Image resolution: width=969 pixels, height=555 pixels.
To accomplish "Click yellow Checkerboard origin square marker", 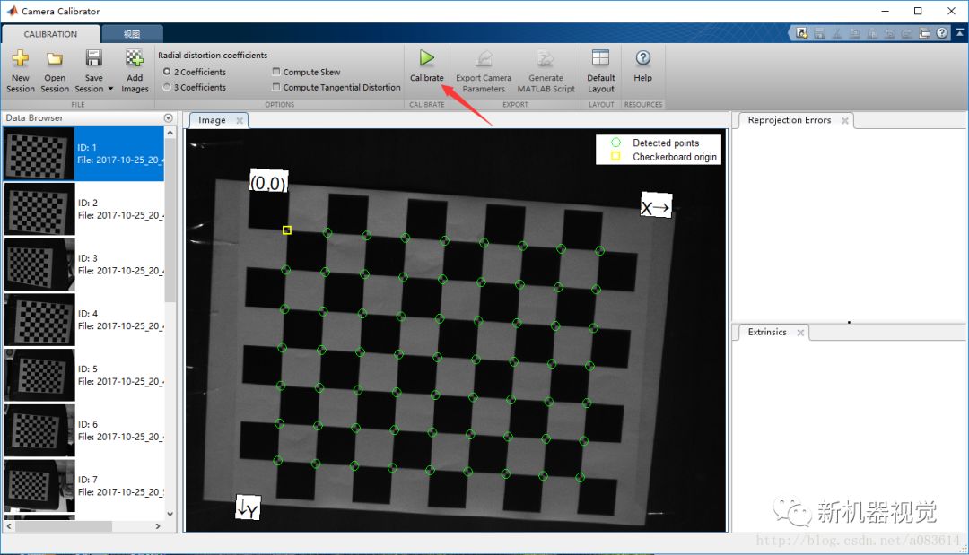I will point(287,230).
